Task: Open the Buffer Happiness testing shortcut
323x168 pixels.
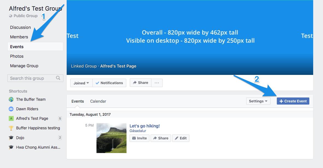Action: pyautogui.click(x=37, y=128)
